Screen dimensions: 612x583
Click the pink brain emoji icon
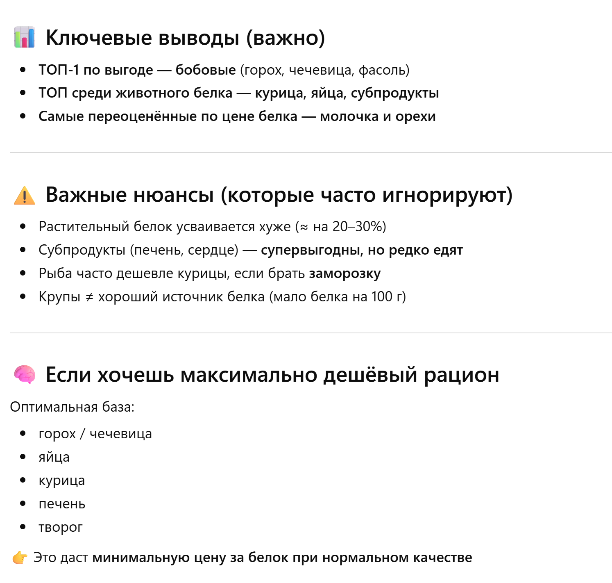coord(24,374)
